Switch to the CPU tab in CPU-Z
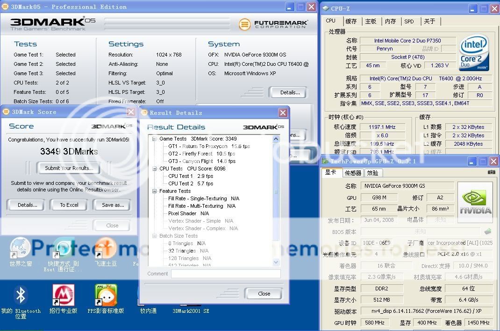 pos(331,21)
